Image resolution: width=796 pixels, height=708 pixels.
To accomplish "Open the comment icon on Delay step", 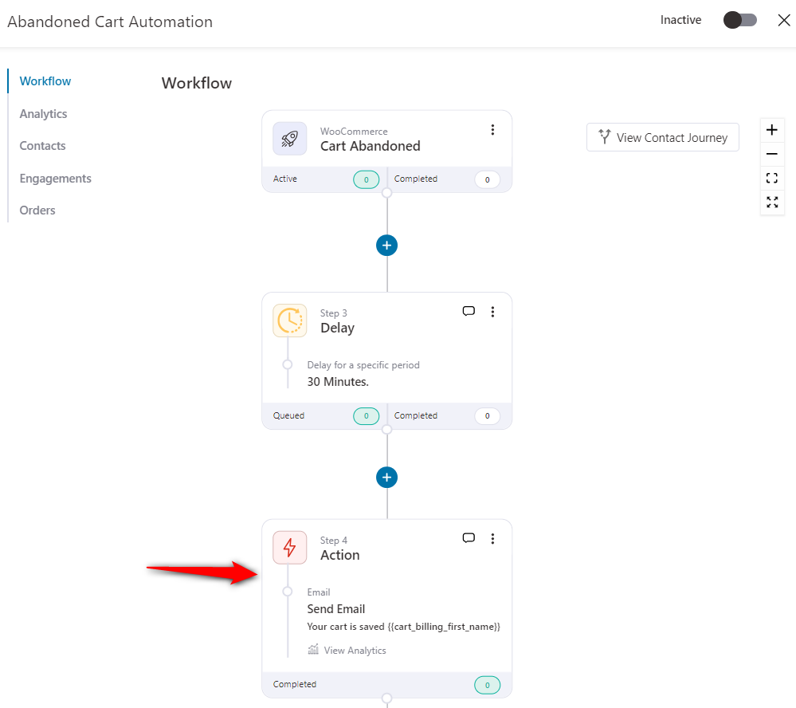I will 469,311.
